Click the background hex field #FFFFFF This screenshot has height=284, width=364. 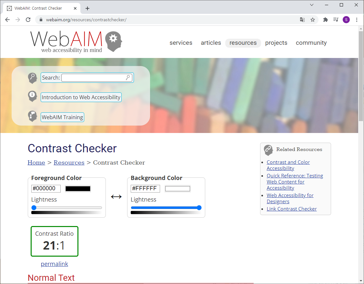pos(145,189)
